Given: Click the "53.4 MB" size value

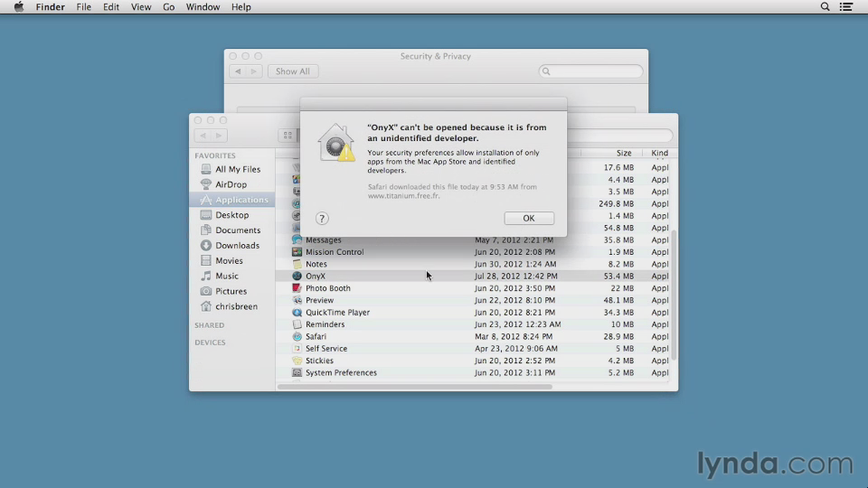Looking at the screenshot, I should tap(618, 276).
